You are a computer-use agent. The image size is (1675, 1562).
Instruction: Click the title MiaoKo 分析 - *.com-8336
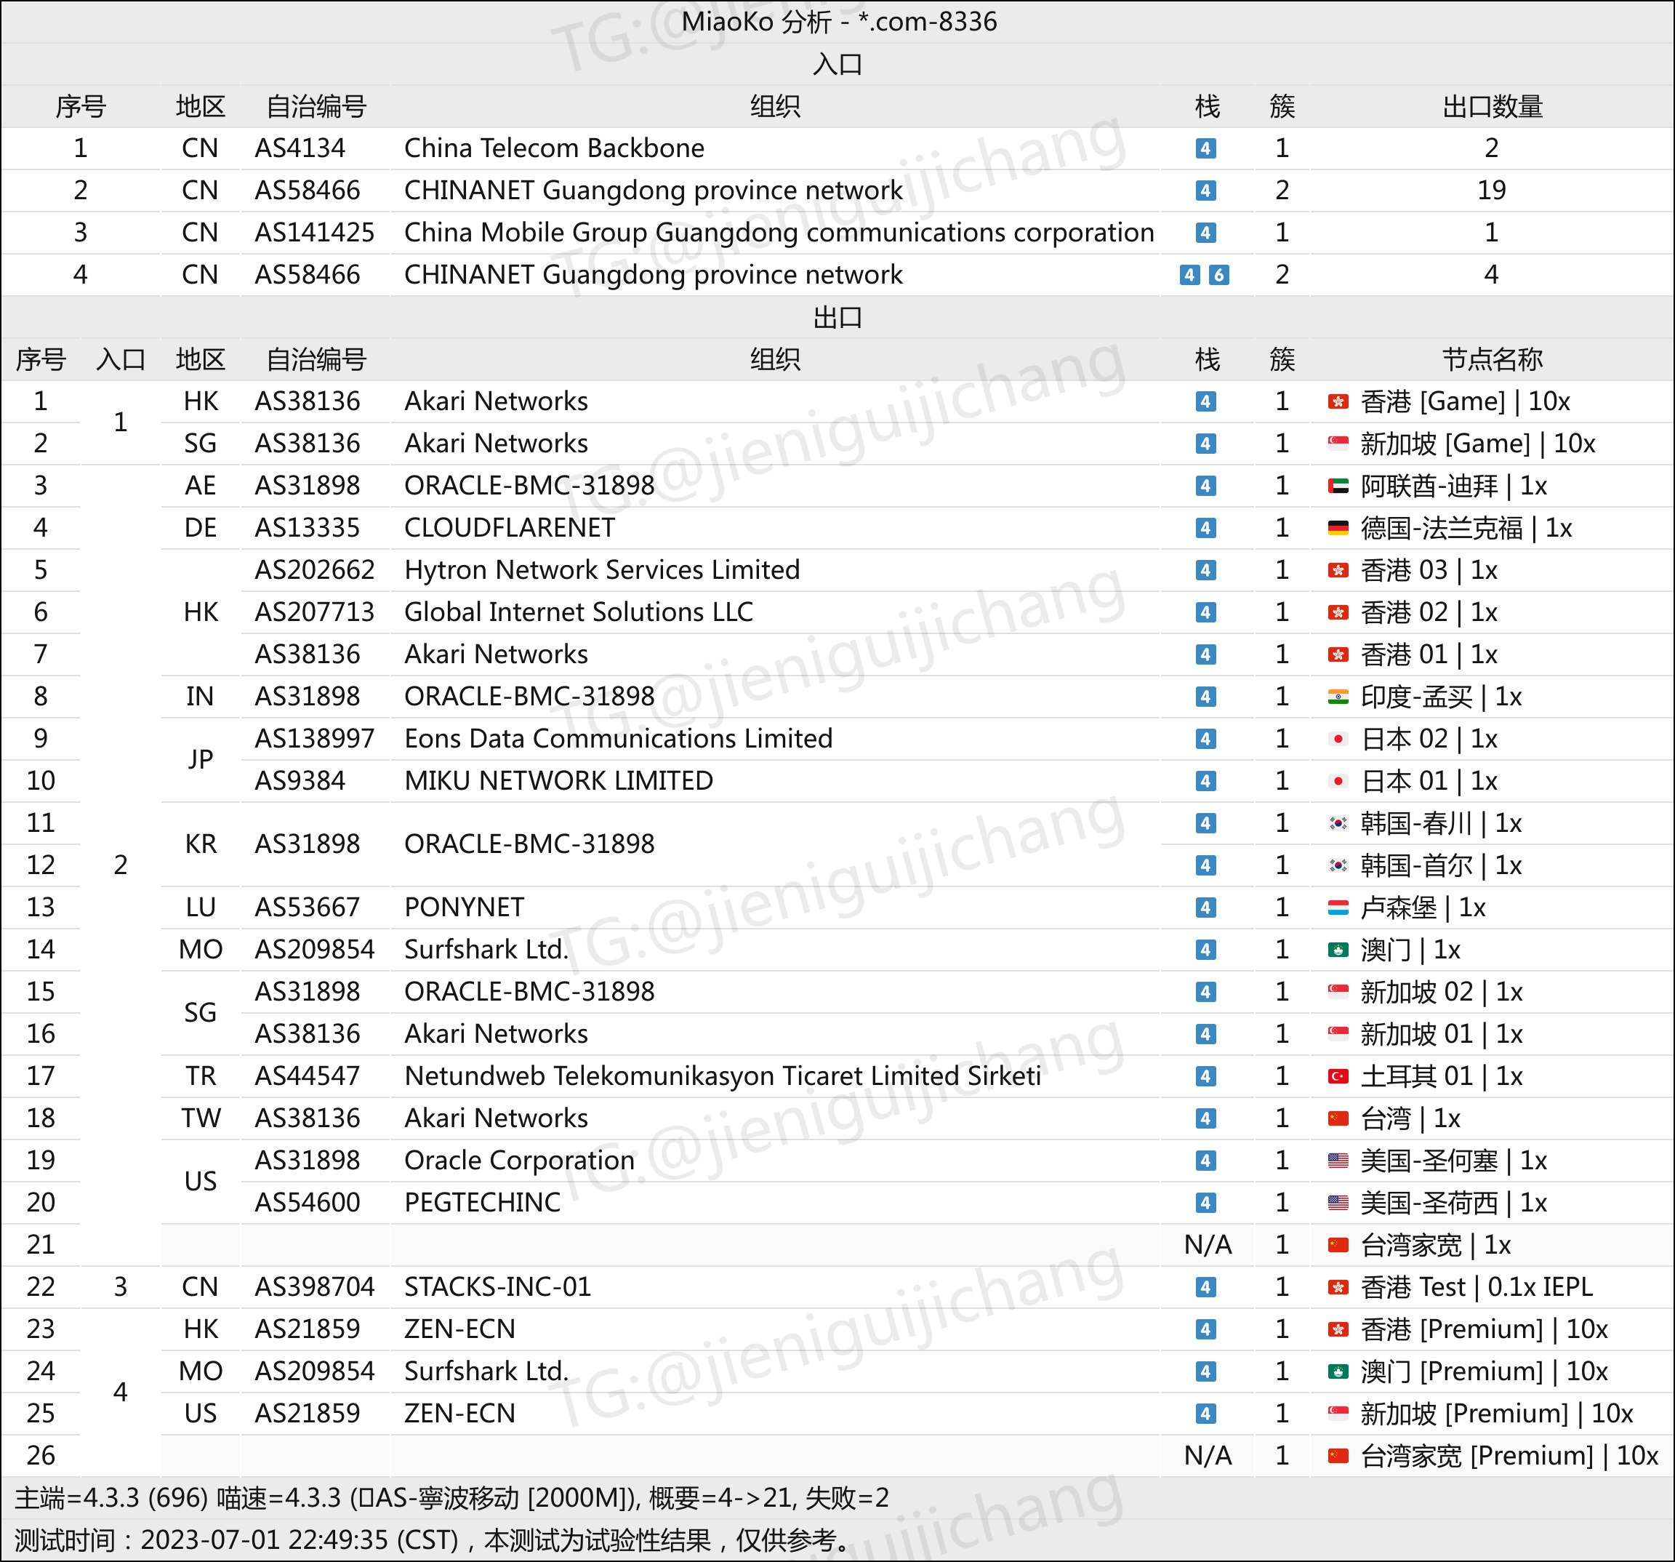(x=838, y=21)
